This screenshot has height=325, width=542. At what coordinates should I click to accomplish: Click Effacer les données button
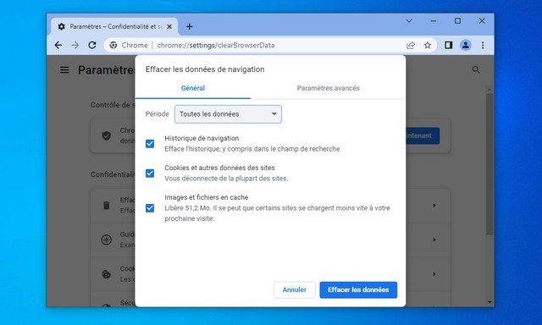pos(358,290)
